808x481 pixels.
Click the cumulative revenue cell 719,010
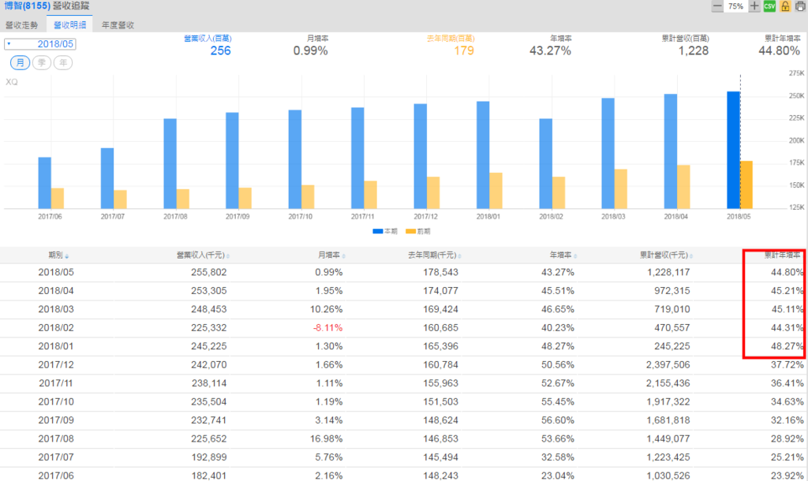[x=672, y=310]
